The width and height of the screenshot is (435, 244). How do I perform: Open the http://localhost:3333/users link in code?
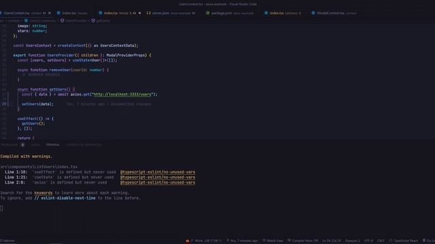122,94
